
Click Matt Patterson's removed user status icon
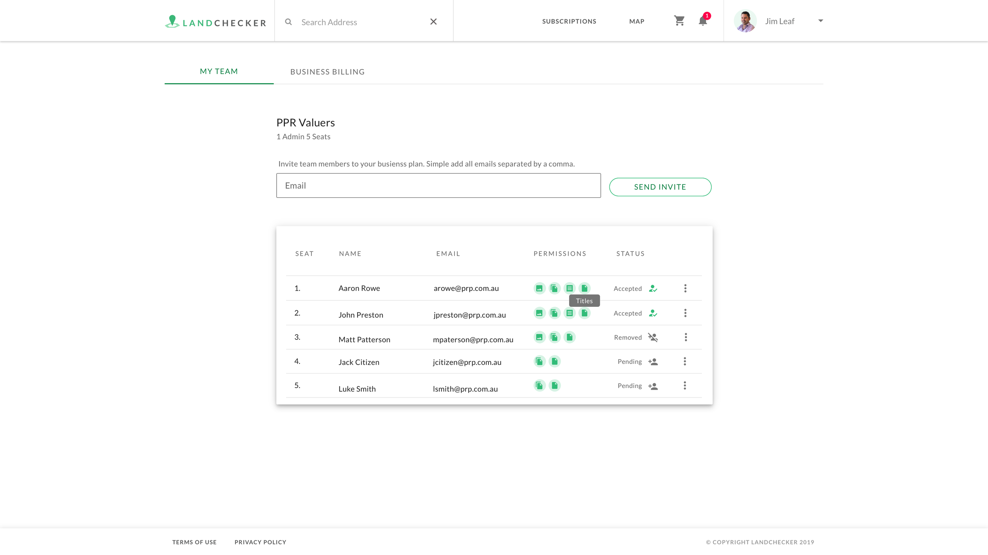pyautogui.click(x=653, y=337)
